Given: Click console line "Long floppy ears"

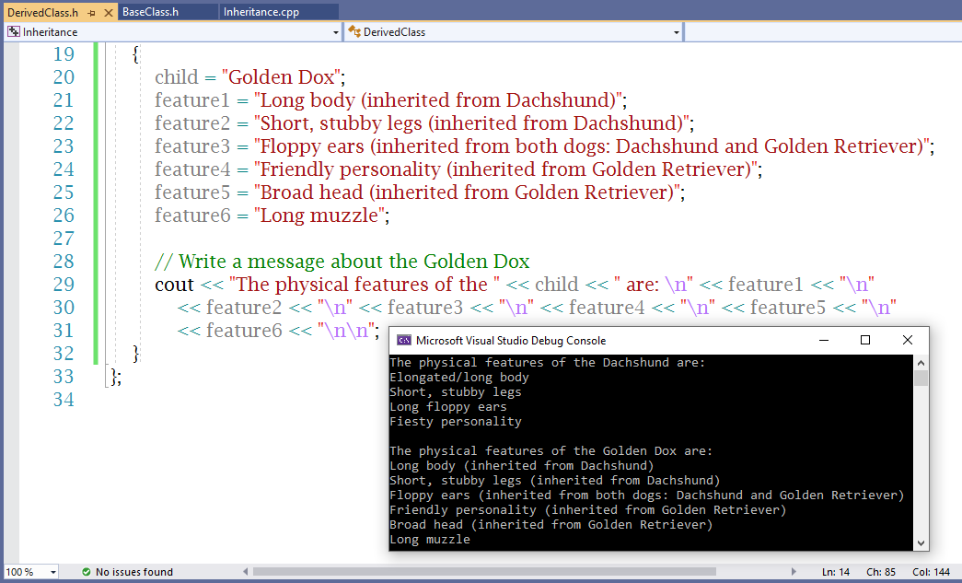Looking at the screenshot, I should click(448, 407).
